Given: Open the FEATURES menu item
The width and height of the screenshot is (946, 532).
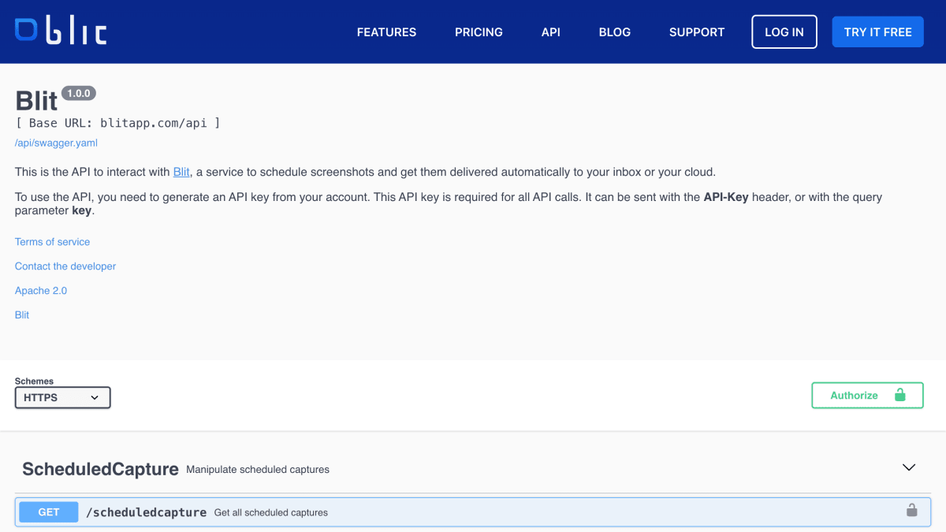Looking at the screenshot, I should click(386, 32).
